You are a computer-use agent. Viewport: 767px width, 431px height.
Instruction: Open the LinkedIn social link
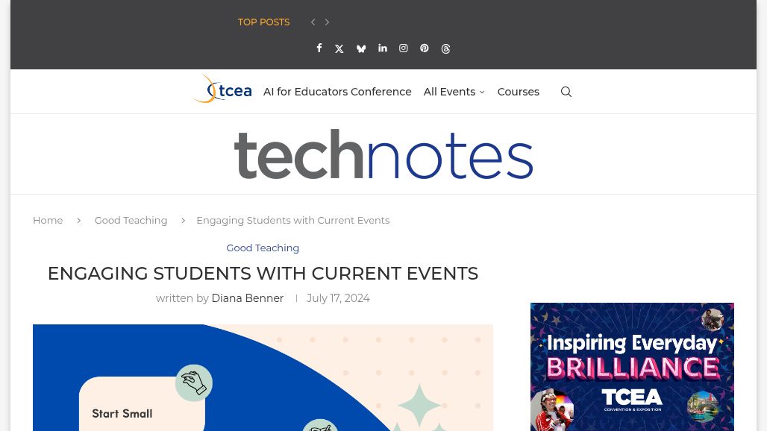tap(383, 48)
